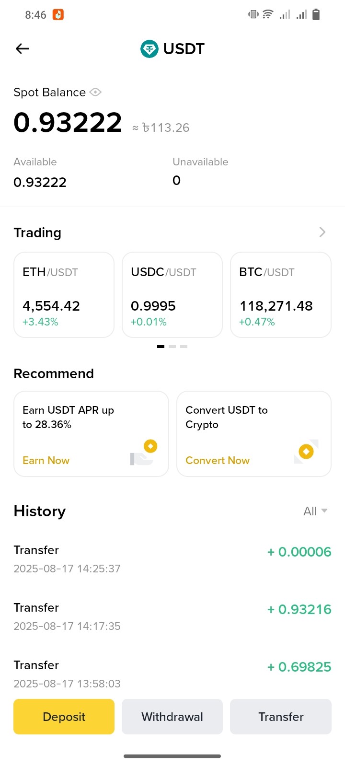Open the Trading section chevron

tap(322, 232)
